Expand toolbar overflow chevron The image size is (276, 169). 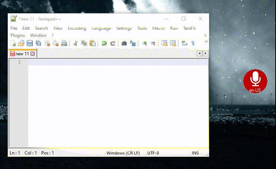(x=206, y=42)
